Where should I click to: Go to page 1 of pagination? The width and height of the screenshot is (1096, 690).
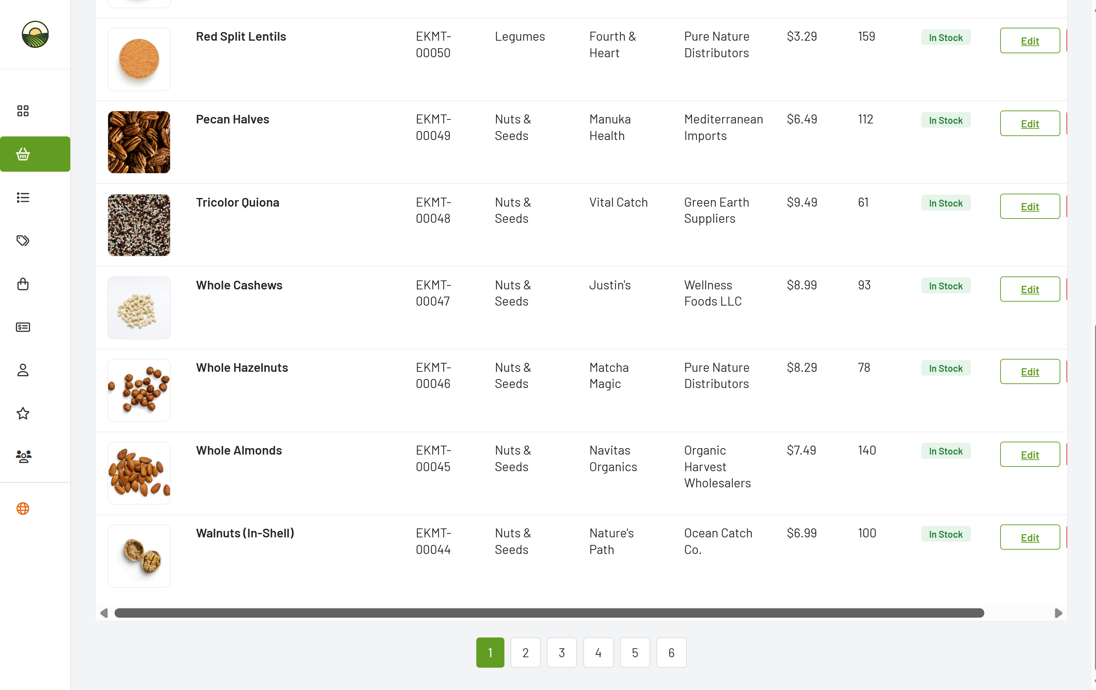pyautogui.click(x=490, y=652)
